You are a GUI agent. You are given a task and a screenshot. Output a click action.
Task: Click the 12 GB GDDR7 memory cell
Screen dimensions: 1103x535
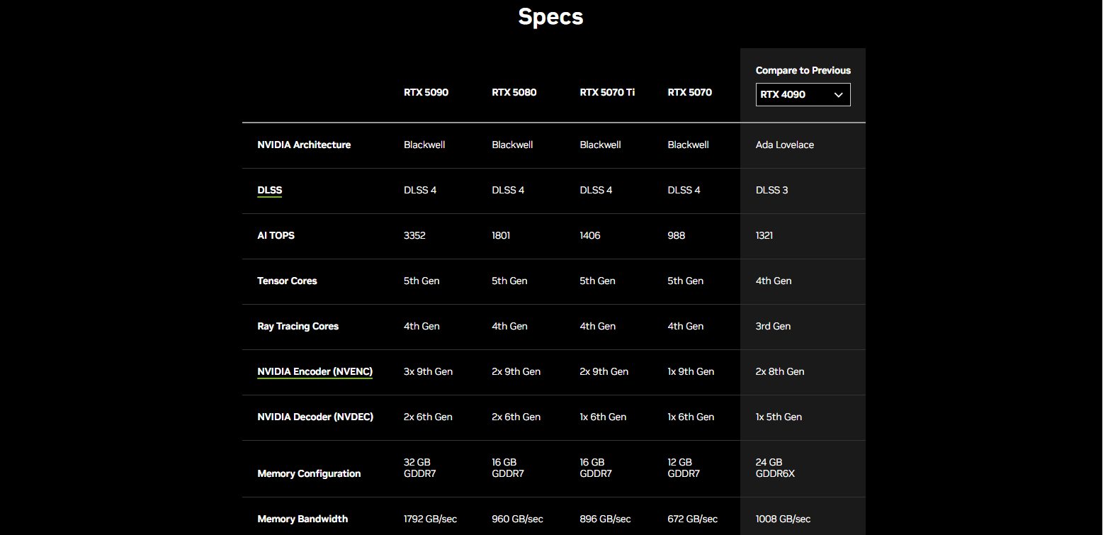683,468
